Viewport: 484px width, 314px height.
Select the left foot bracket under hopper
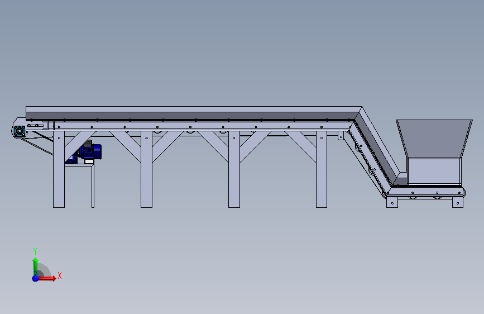[x=392, y=202]
